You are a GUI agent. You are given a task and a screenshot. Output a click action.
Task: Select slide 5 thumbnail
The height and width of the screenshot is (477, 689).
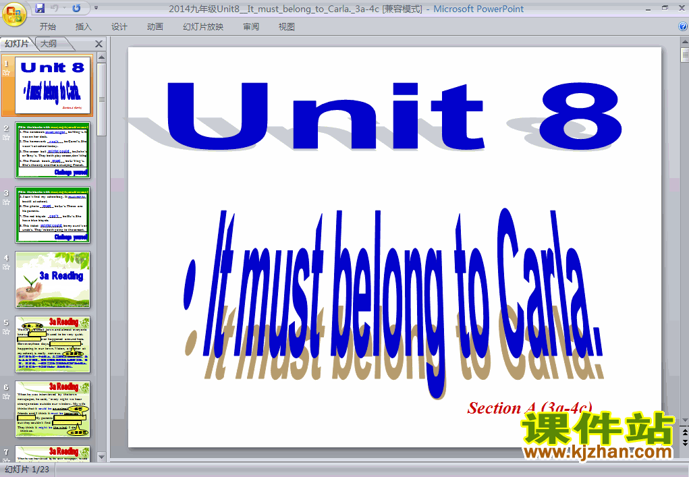(52, 344)
